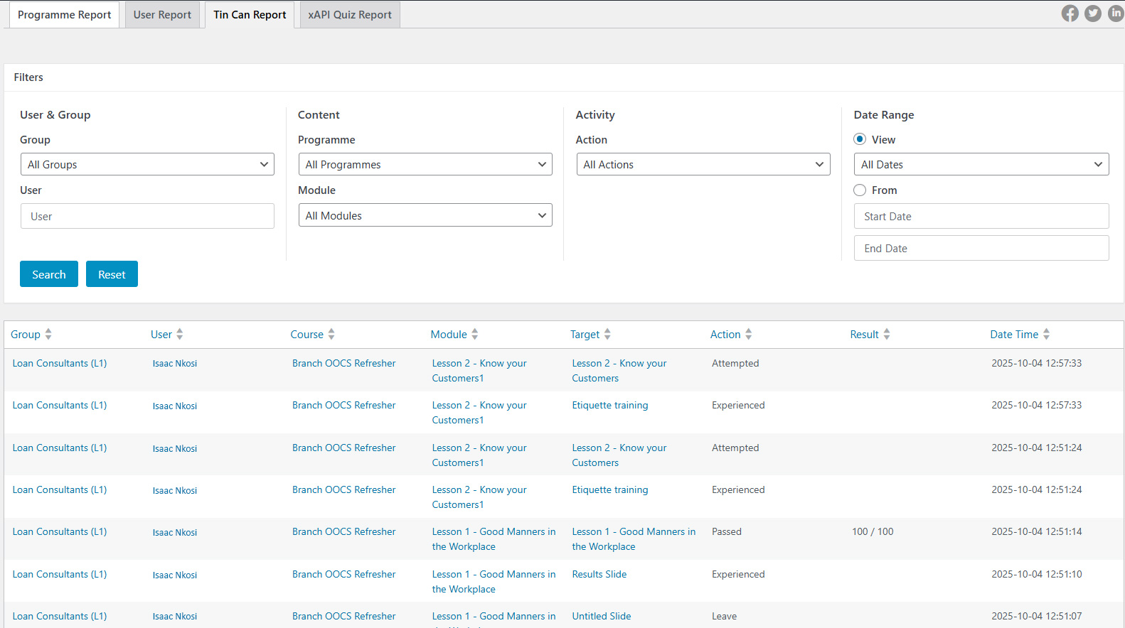Expand the All Groups dropdown
Viewport: 1125px width, 628px height.
(x=147, y=165)
